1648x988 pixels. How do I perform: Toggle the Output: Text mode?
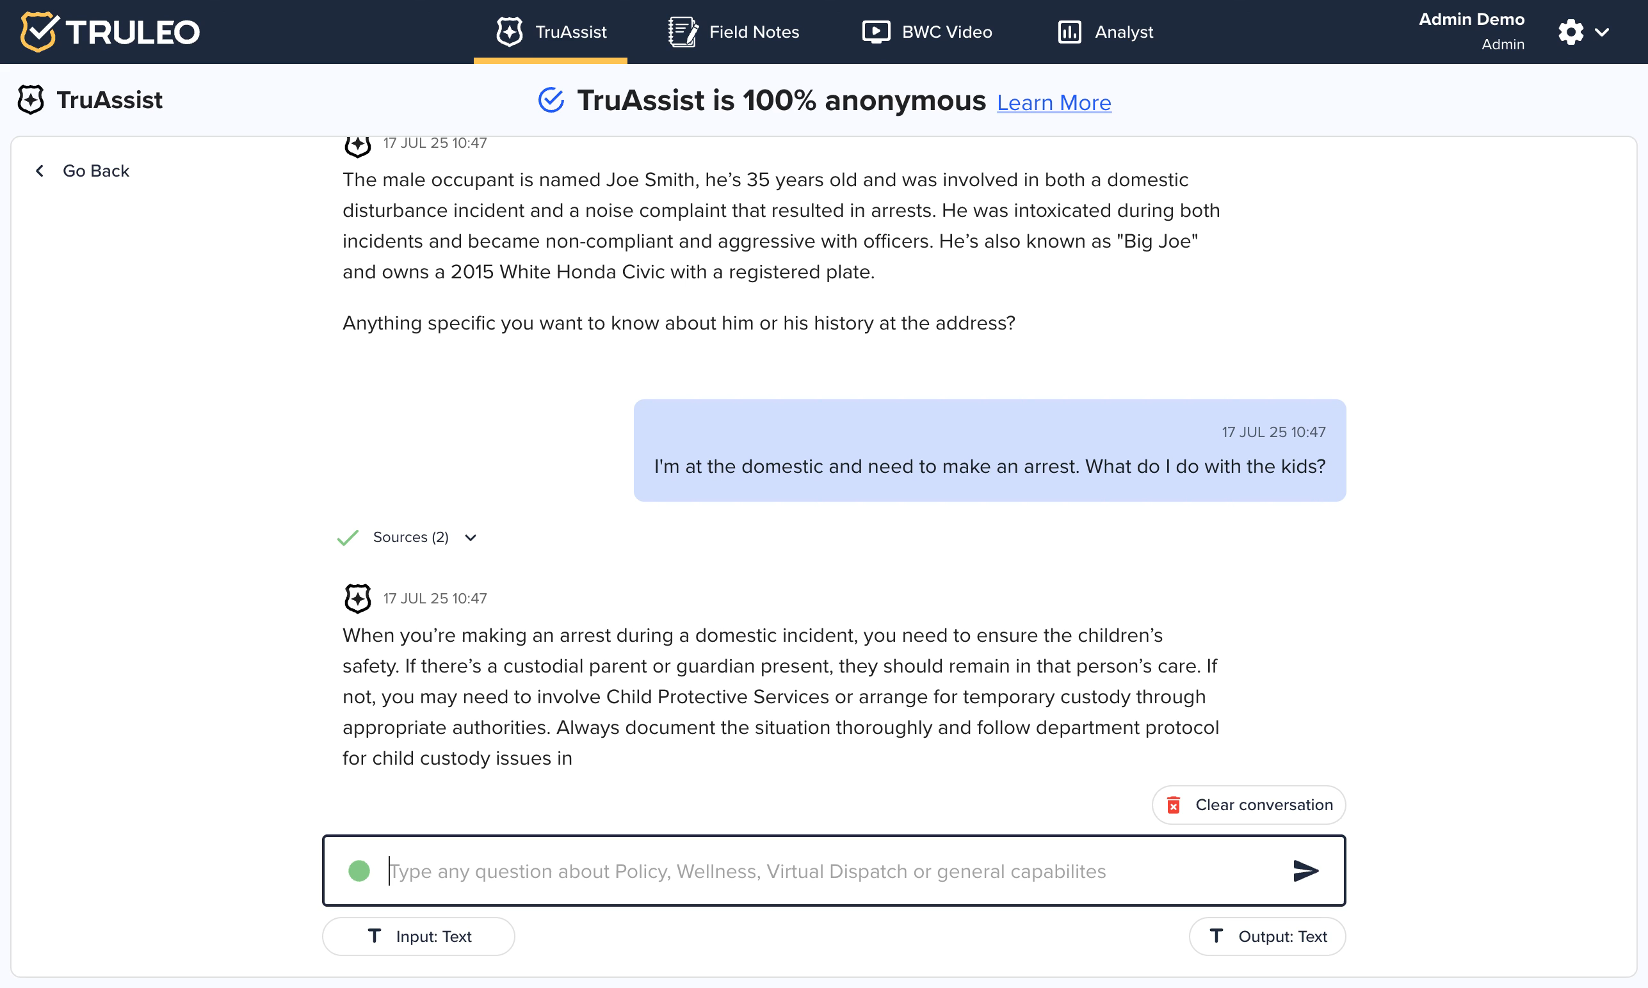click(1267, 936)
